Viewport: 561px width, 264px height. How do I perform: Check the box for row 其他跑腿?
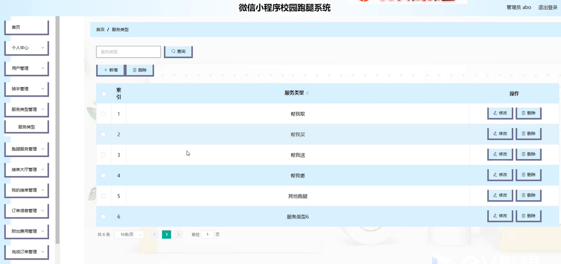coord(103,196)
